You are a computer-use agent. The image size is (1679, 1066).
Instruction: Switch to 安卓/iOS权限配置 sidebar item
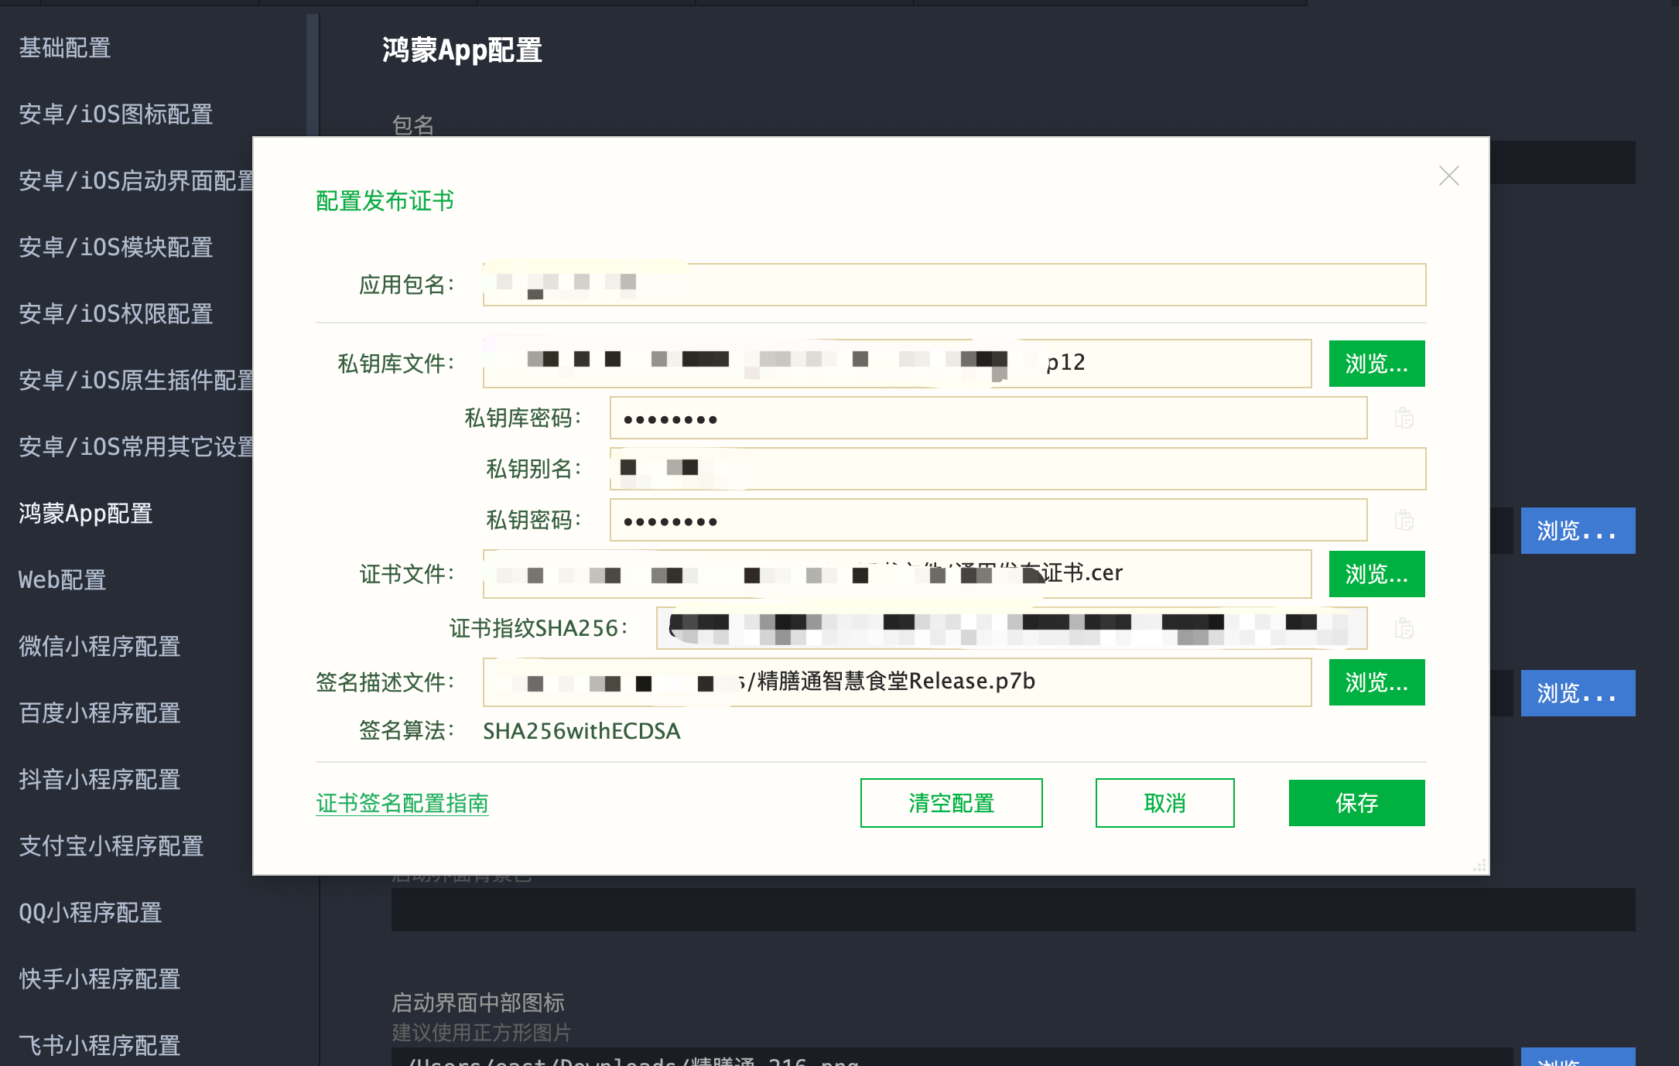(x=116, y=314)
